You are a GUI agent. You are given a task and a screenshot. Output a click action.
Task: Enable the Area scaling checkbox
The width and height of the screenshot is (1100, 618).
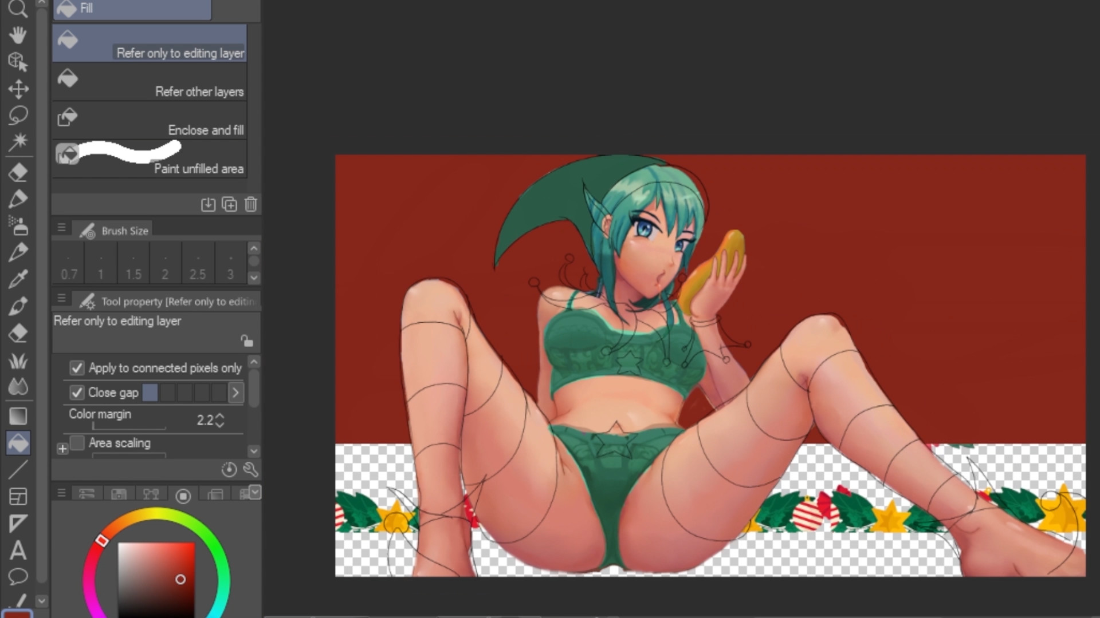coord(77,443)
